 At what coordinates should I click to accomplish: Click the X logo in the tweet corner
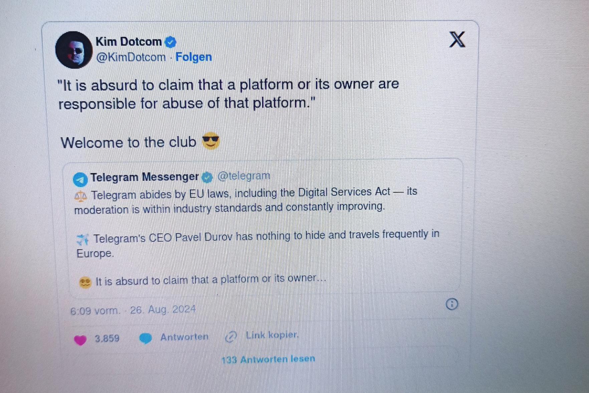(457, 39)
